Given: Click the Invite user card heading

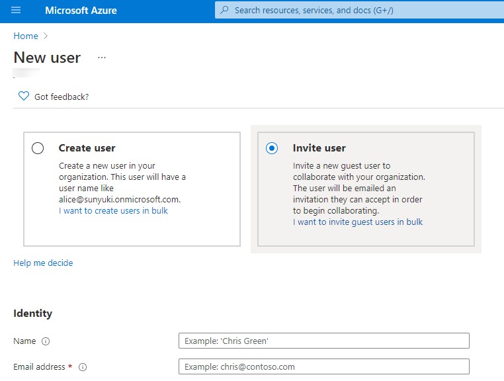Looking at the screenshot, I should coord(319,148).
